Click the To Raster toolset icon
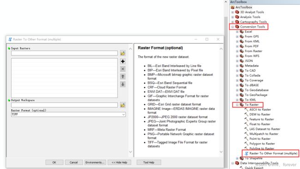 (x=242, y=105)
